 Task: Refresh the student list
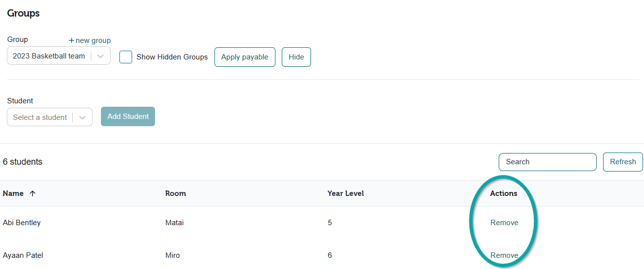point(623,162)
